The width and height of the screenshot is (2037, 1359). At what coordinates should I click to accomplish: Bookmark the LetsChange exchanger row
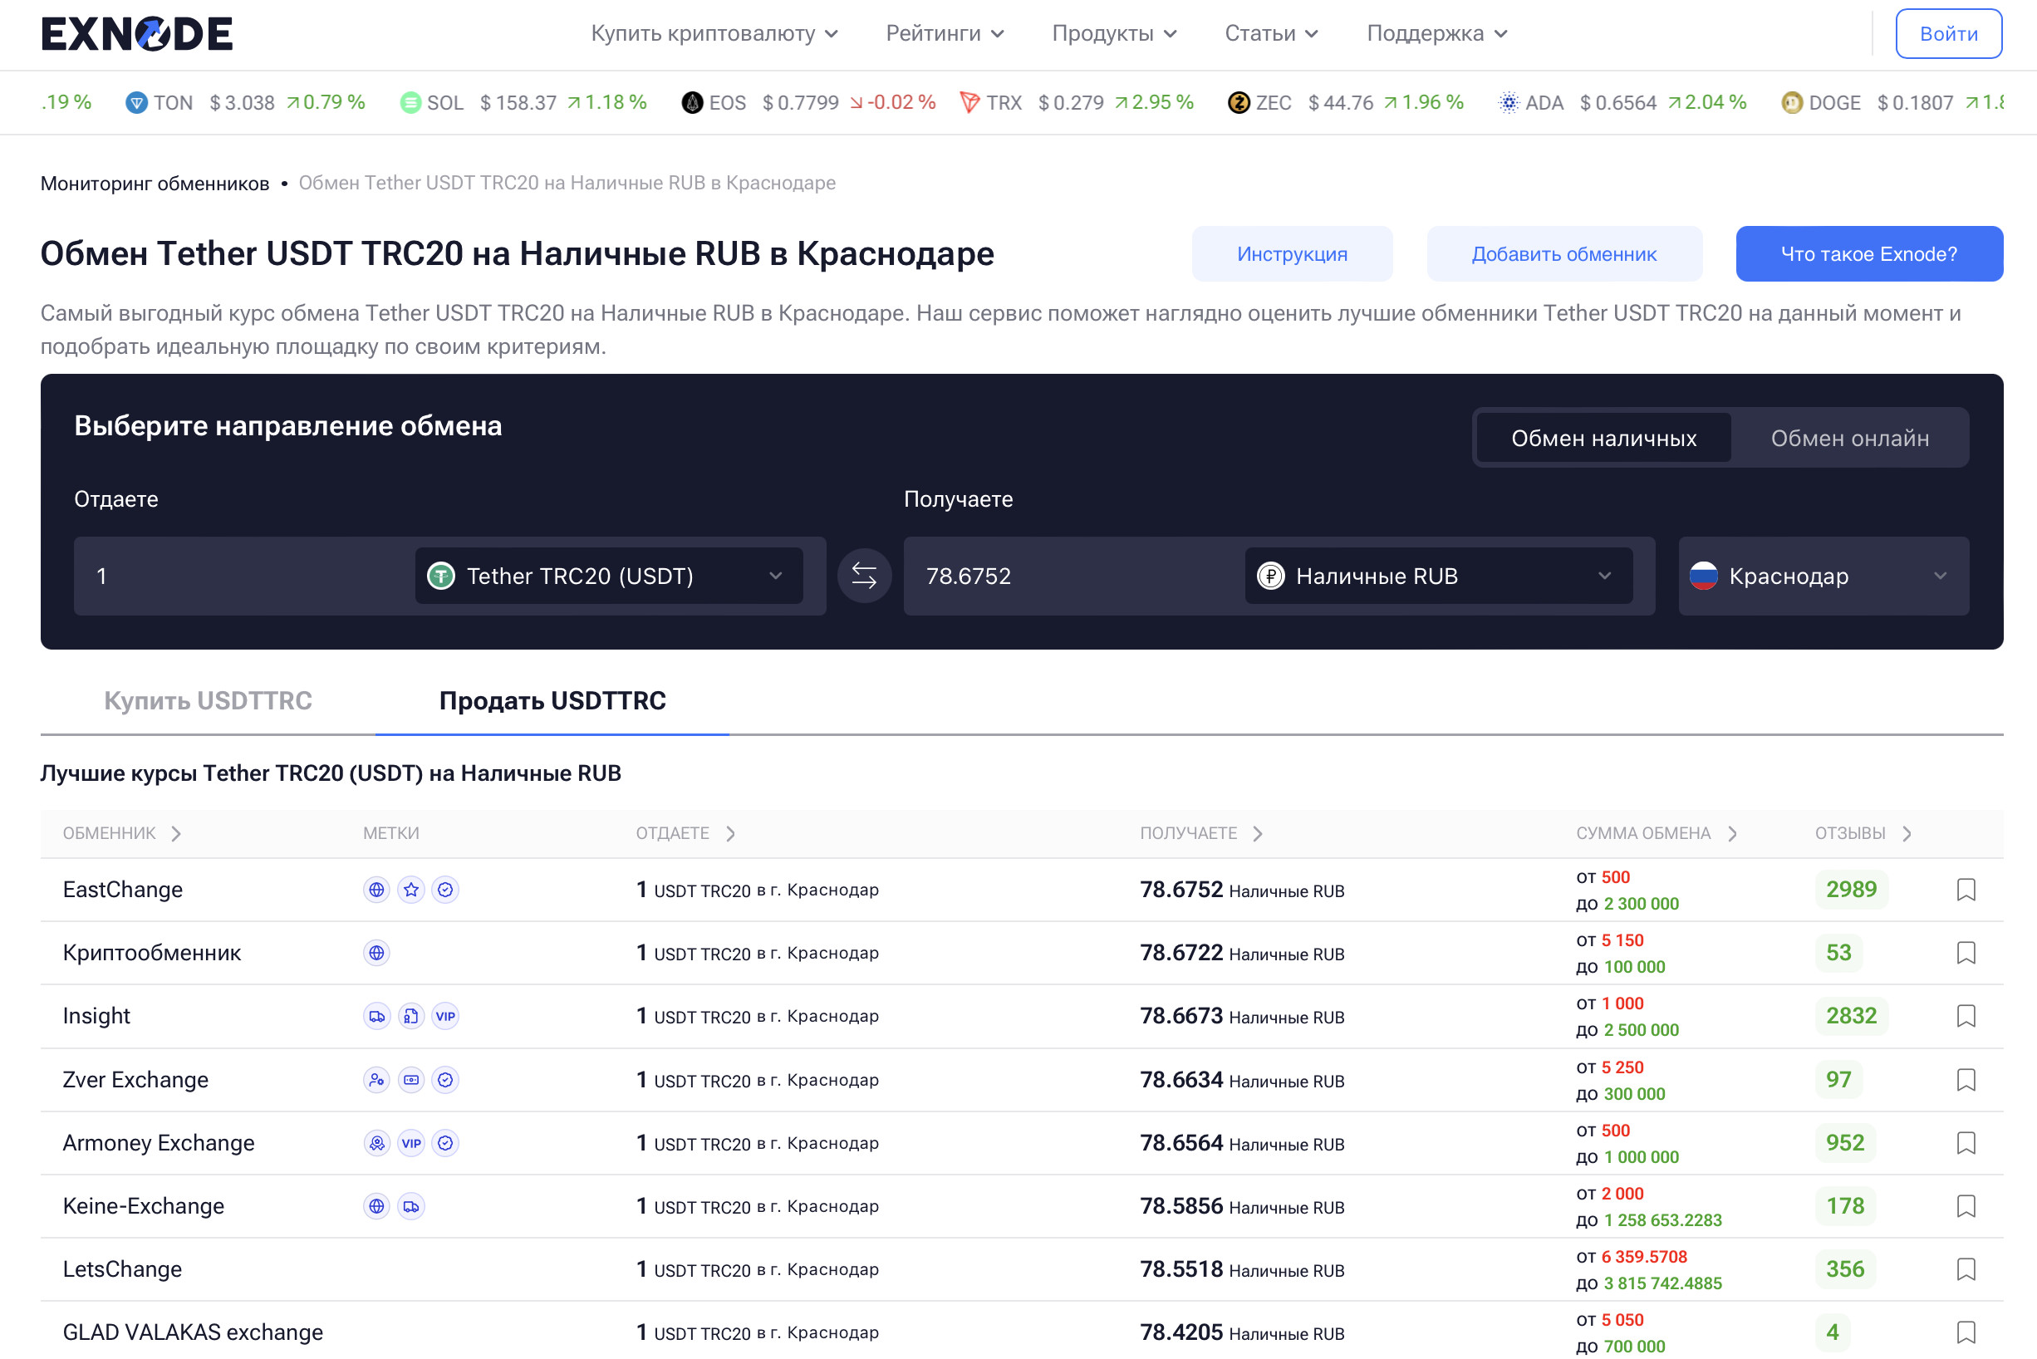coord(1965,1268)
